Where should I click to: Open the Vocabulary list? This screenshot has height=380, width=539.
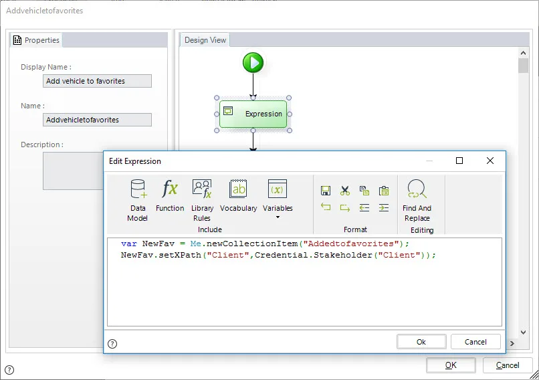239,195
